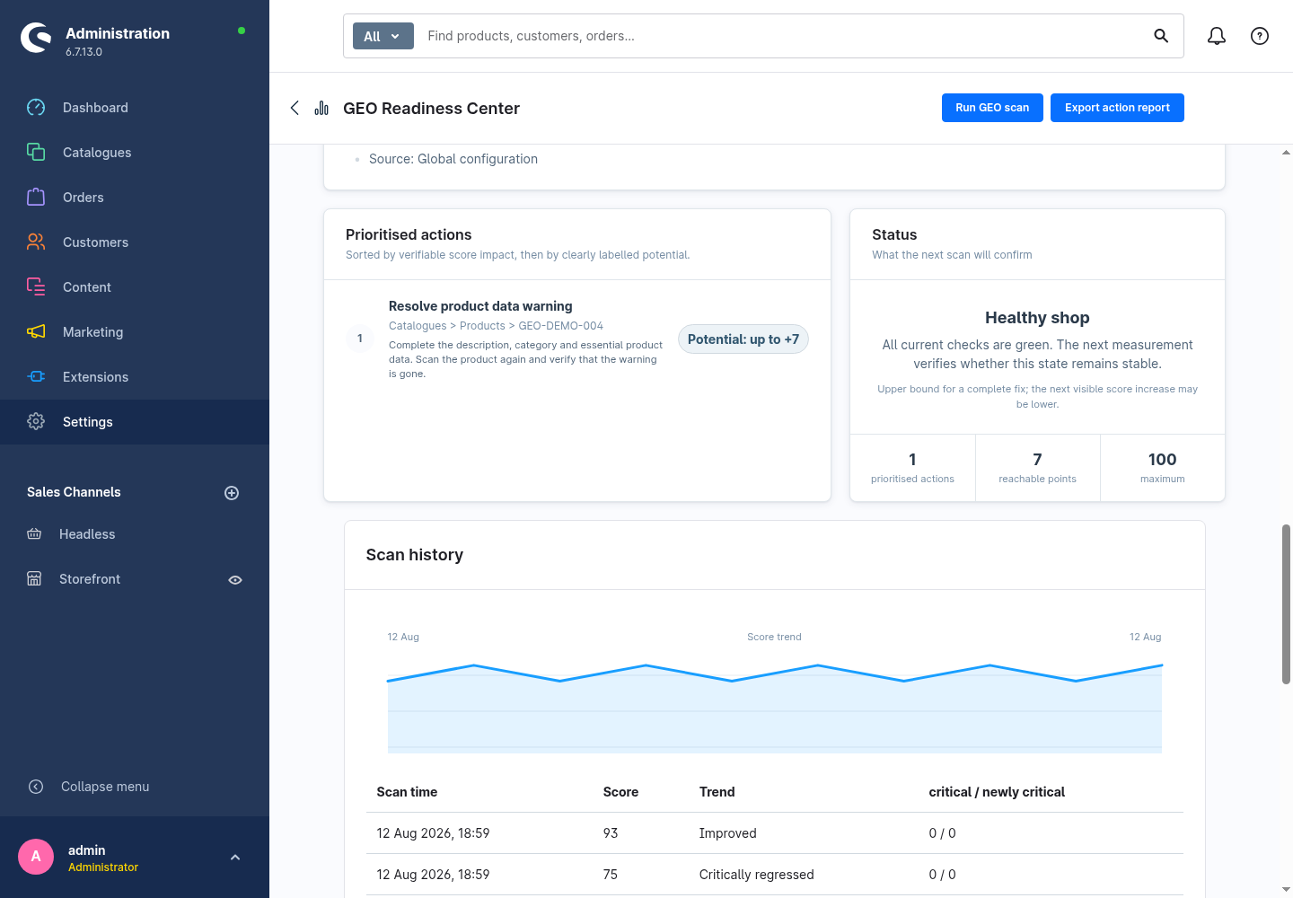
Task: Run GEO scan
Action: 992,108
